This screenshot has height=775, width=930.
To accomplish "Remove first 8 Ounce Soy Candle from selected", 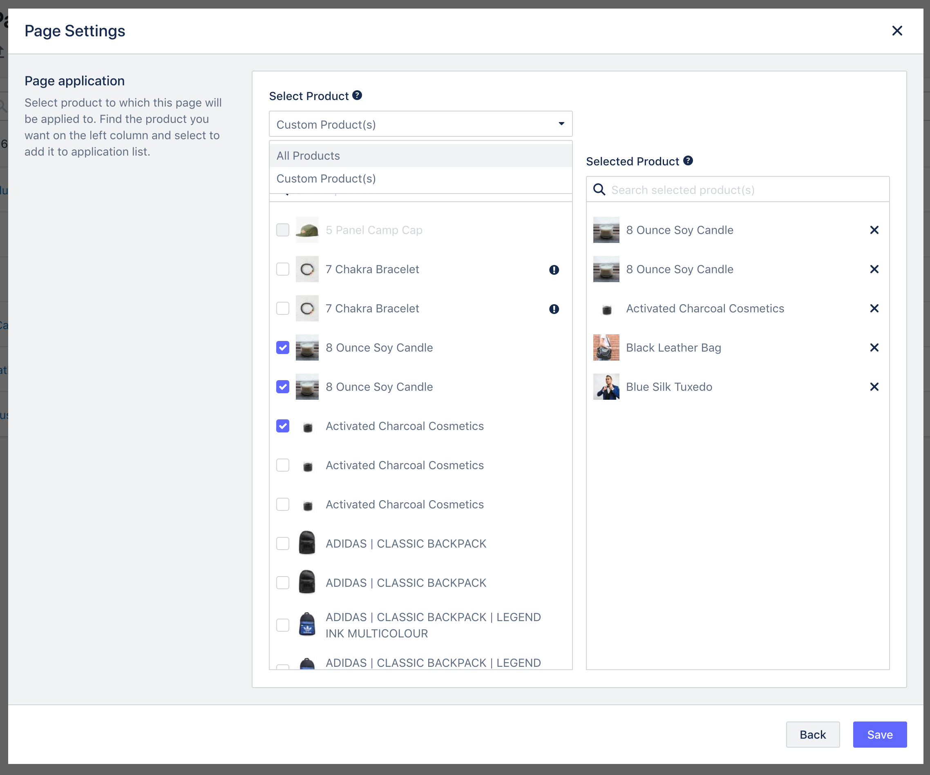I will [x=874, y=230].
